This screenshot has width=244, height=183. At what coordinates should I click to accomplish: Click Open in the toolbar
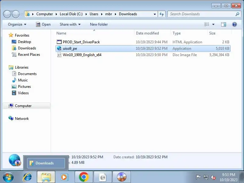(x=43, y=24)
